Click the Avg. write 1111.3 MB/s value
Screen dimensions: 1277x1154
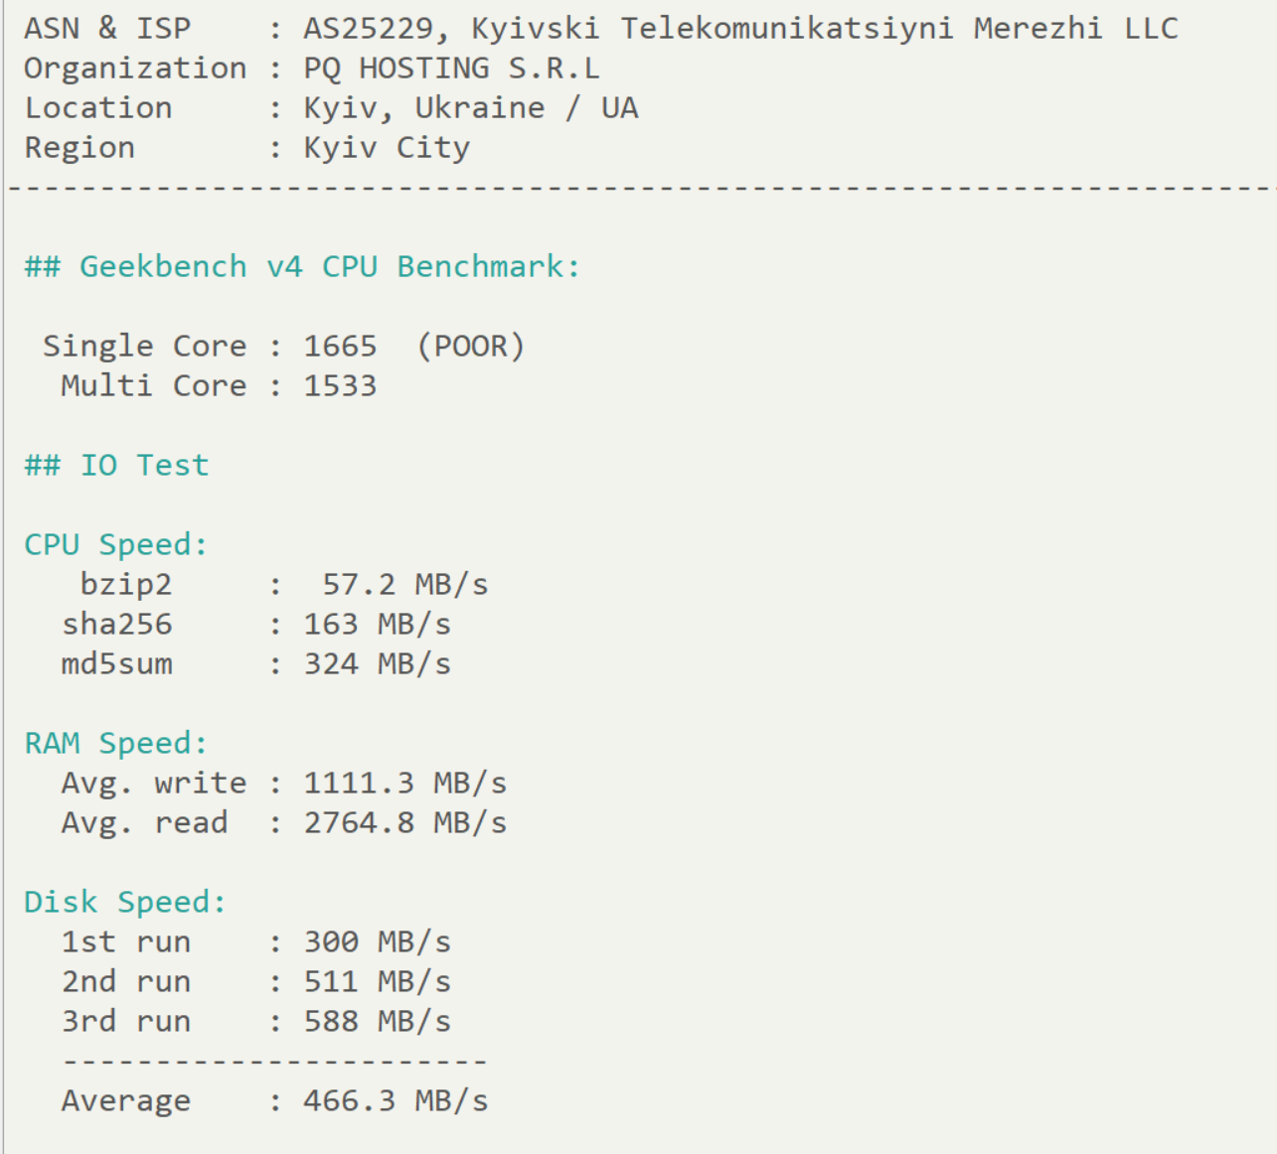coord(405,783)
